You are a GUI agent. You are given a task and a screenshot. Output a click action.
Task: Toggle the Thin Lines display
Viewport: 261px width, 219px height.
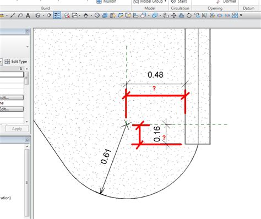pos(57,15)
